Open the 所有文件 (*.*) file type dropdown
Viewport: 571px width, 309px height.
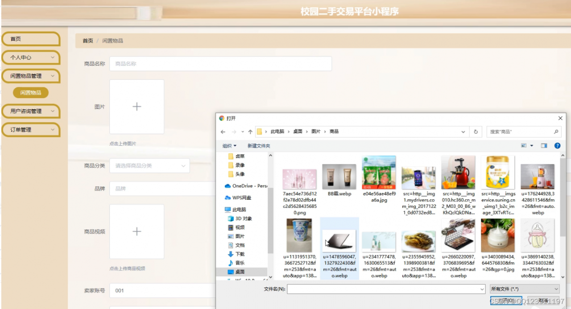coord(525,289)
